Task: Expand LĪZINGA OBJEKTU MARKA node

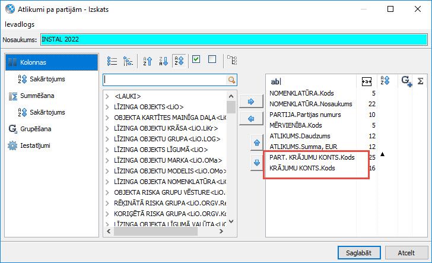Action: click(x=107, y=160)
